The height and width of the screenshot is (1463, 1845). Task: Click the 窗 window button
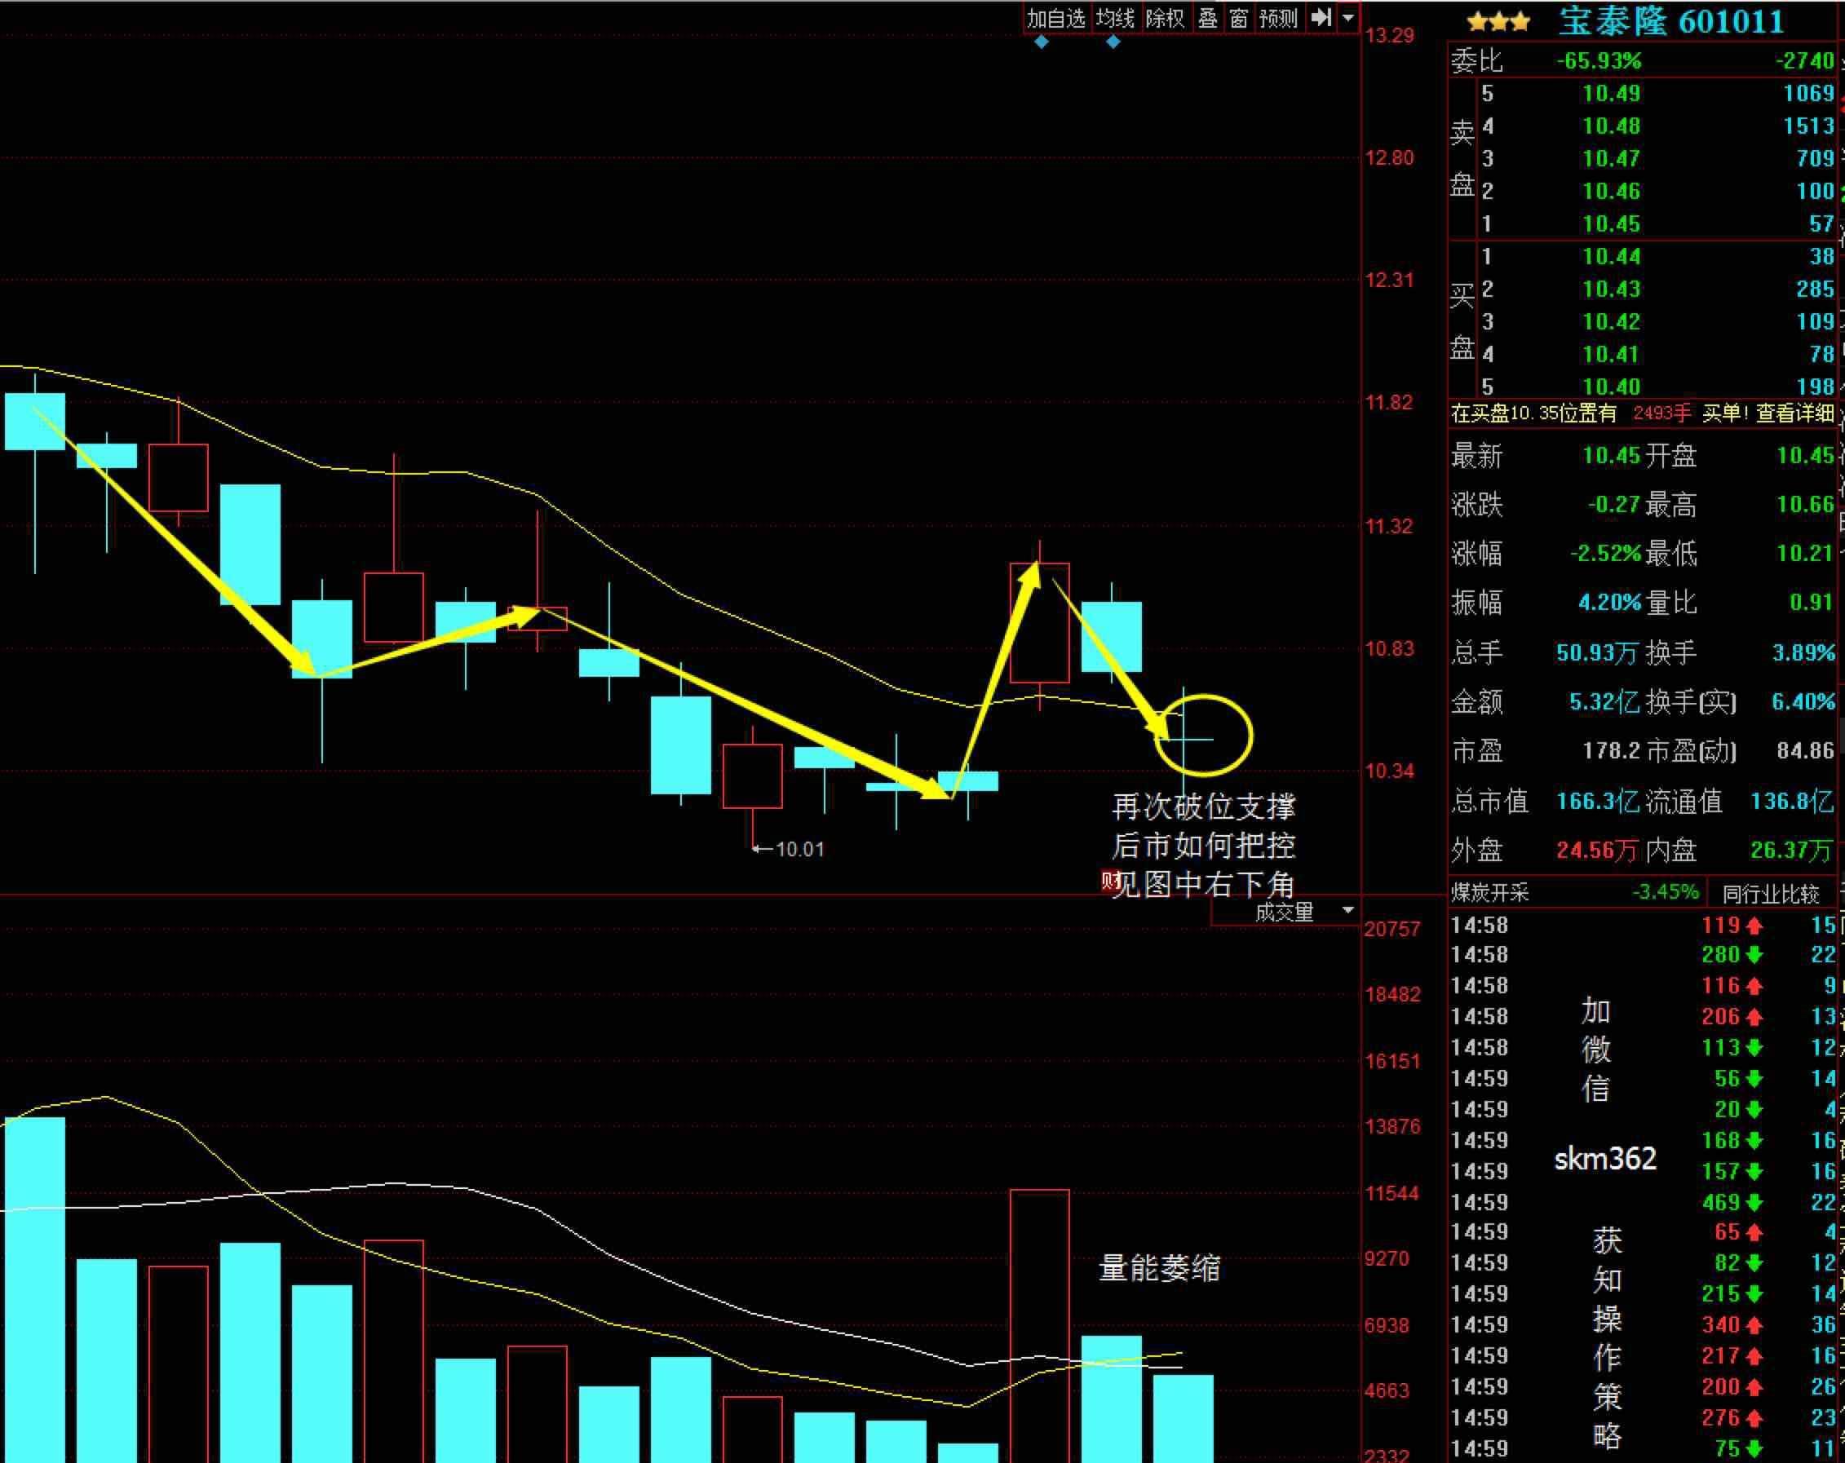[x=1239, y=18]
